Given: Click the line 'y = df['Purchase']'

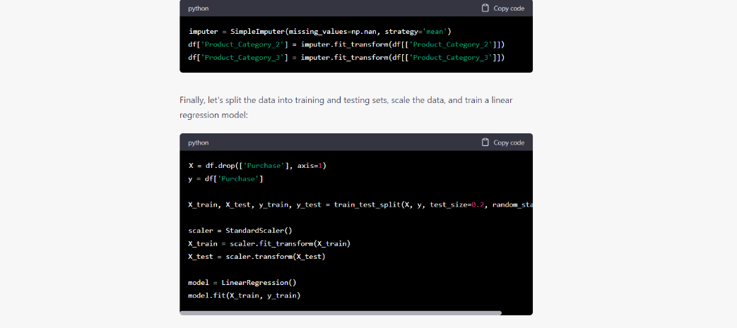Looking at the screenshot, I should click(225, 179).
